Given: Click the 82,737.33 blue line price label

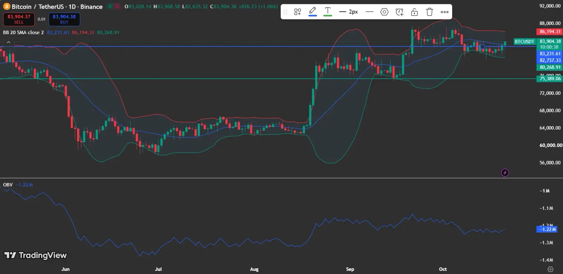Looking at the screenshot, I should [x=550, y=61].
